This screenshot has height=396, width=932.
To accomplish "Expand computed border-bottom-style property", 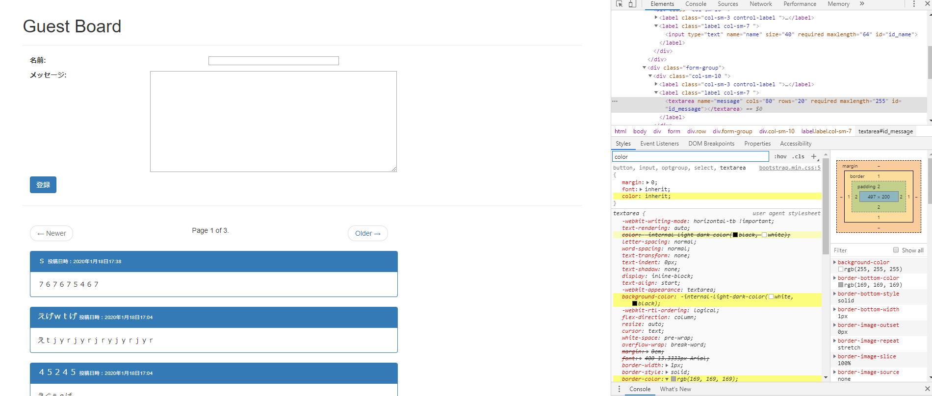I will tap(835, 294).
